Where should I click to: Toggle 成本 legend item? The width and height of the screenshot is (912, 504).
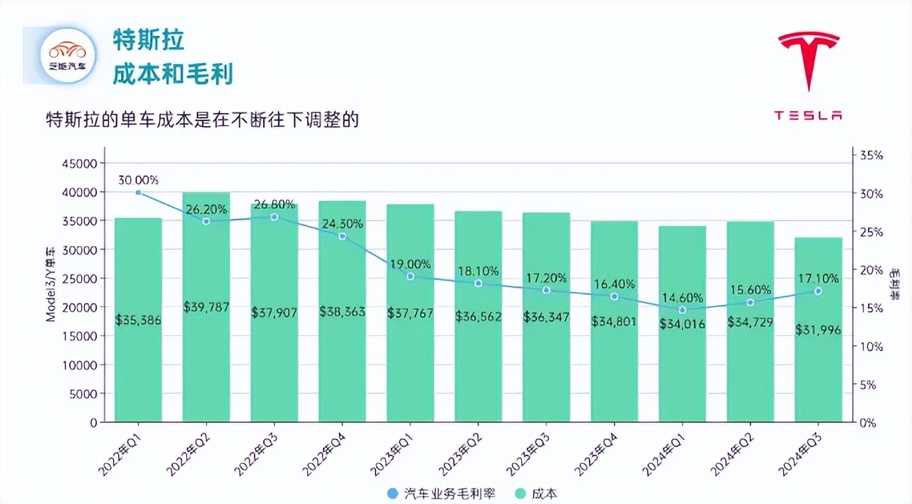(x=536, y=493)
